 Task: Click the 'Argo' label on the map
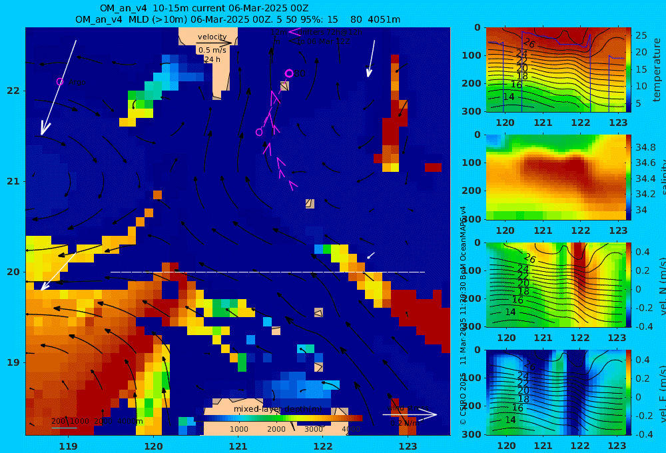(x=77, y=83)
